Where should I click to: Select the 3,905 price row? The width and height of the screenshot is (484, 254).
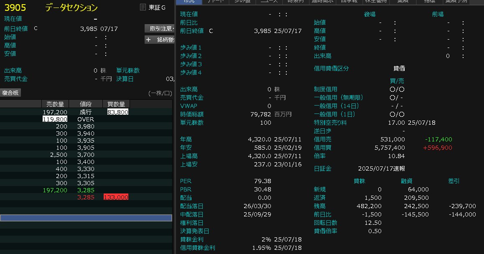tap(86, 148)
